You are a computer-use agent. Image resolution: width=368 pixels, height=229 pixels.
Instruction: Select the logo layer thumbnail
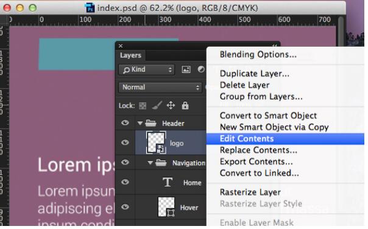click(x=156, y=143)
